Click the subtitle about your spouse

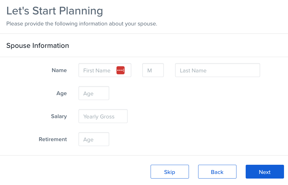(82, 24)
